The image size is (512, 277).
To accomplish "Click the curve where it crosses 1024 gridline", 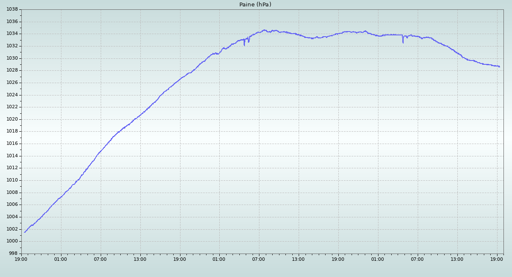I will [160, 95].
